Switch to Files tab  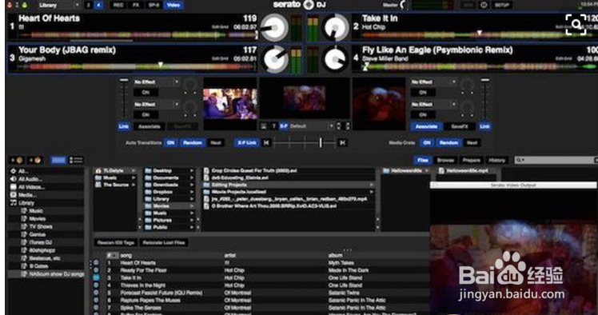pos(423,160)
